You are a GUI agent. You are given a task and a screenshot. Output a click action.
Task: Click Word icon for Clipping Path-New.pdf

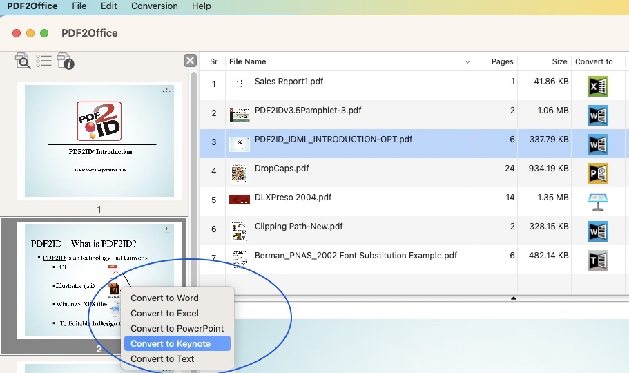[597, 231]
